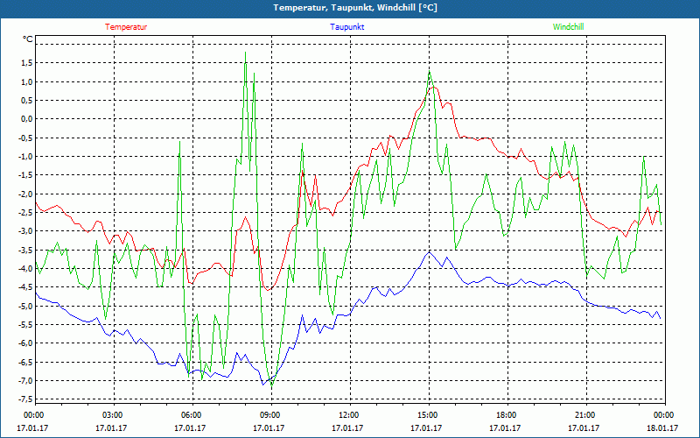Click the y-axis value '-1,5'
Screen dimensions: 700x438
(x=25, y=175)
